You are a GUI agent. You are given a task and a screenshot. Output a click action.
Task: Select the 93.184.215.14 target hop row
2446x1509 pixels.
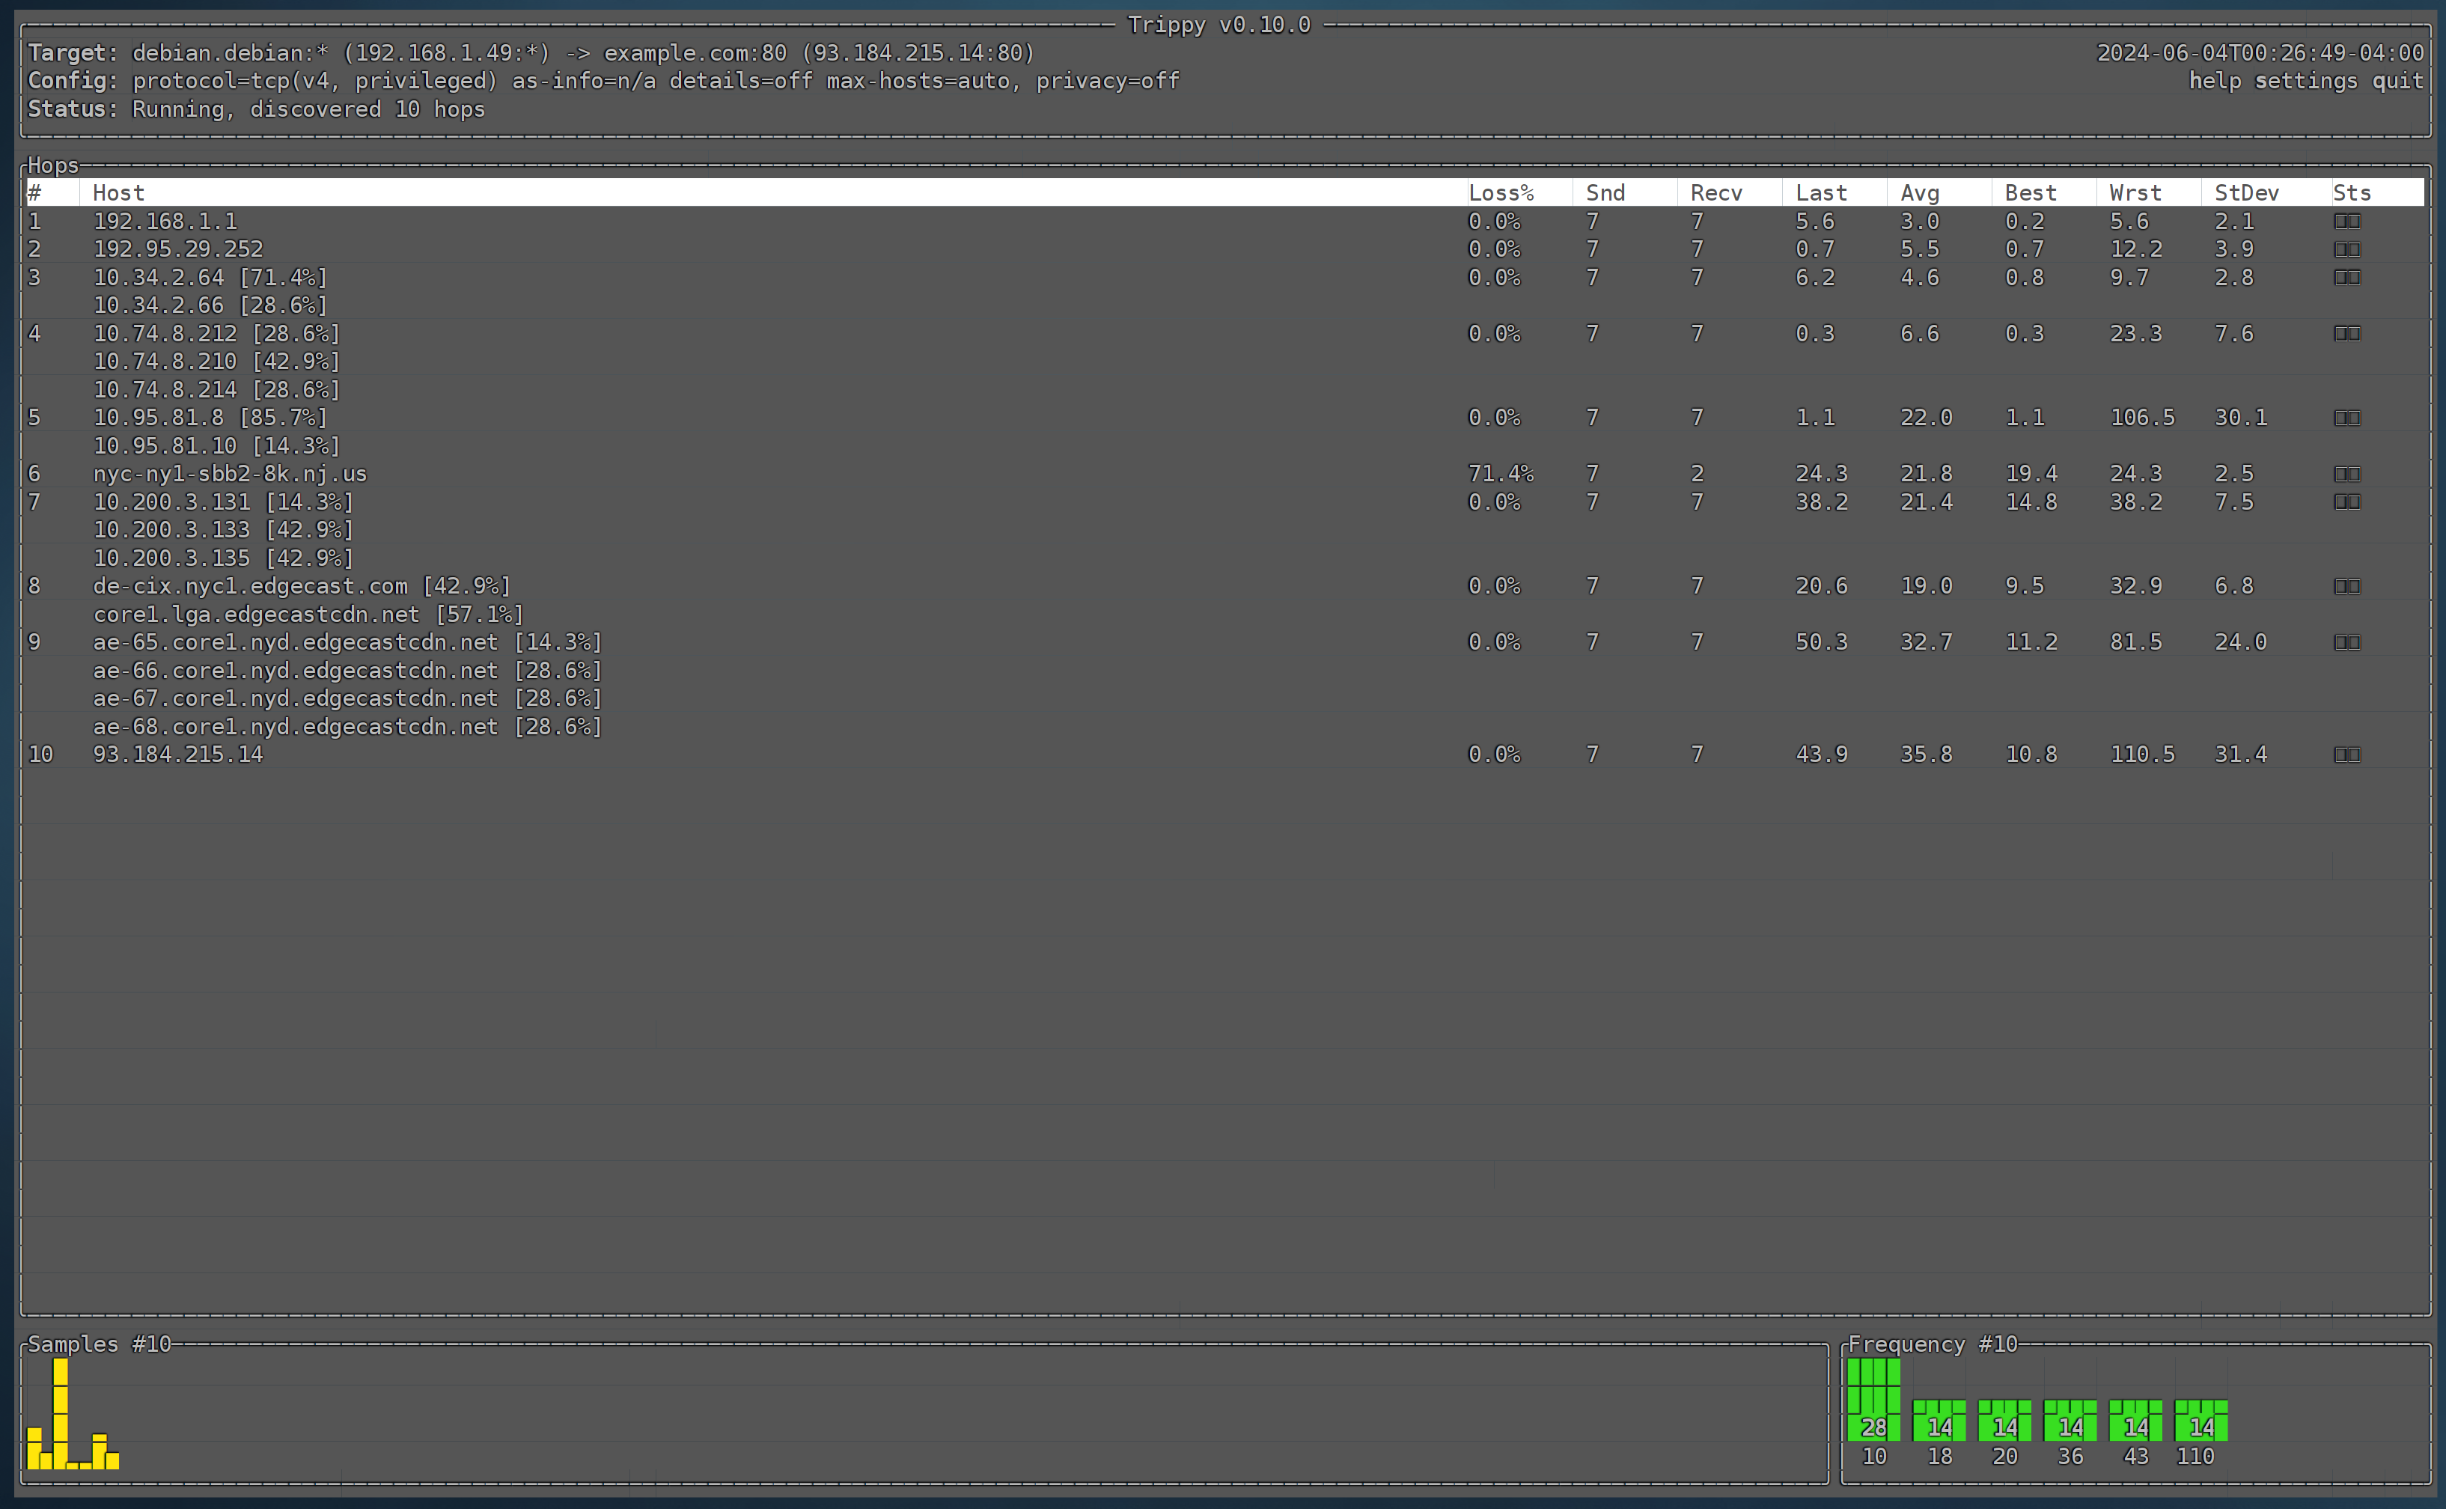click(177, 754)
